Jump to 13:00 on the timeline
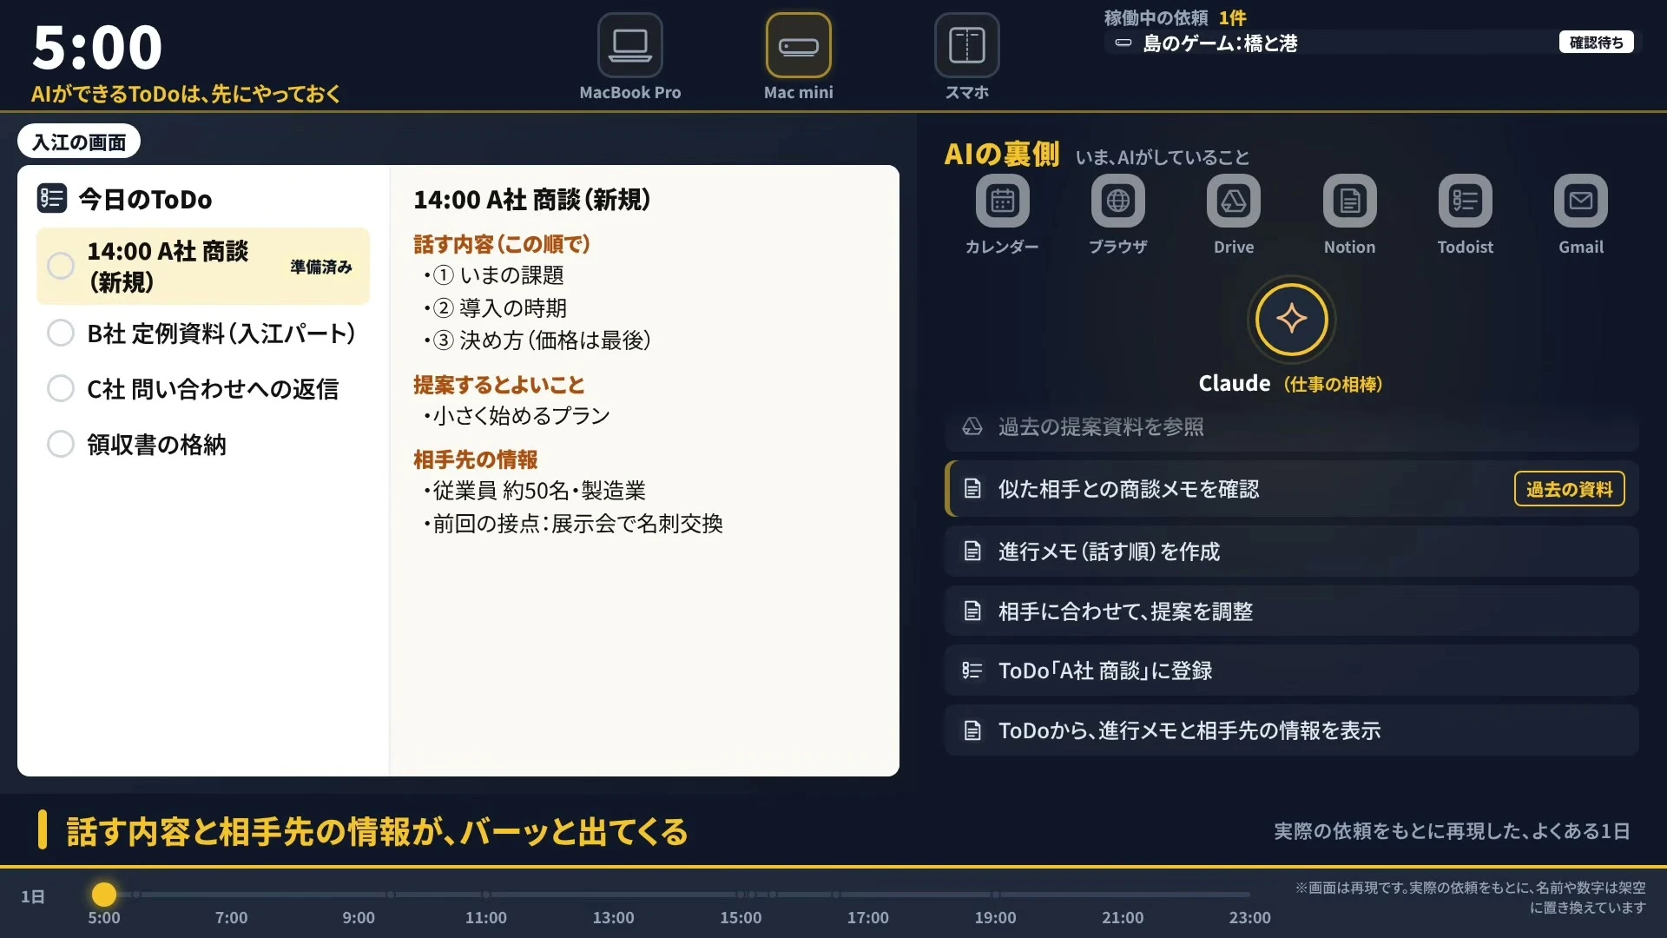The height and width of the screenshot is (938, 1667). pos(613,917)
